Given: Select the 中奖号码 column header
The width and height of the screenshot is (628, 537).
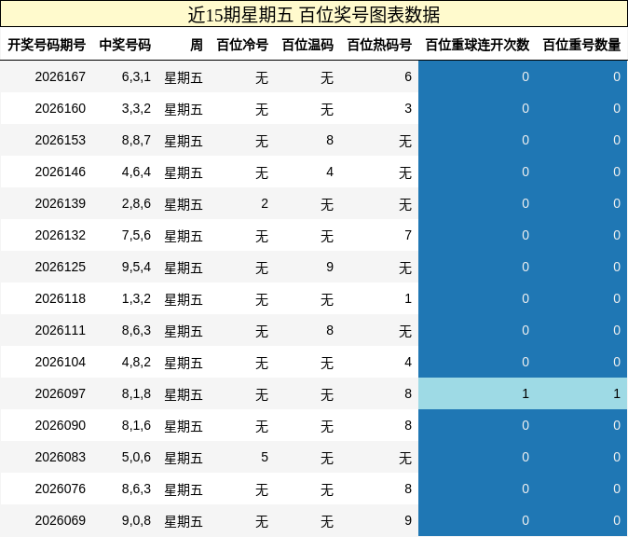Looking at the screenshot, I should [x=125, y=45].
